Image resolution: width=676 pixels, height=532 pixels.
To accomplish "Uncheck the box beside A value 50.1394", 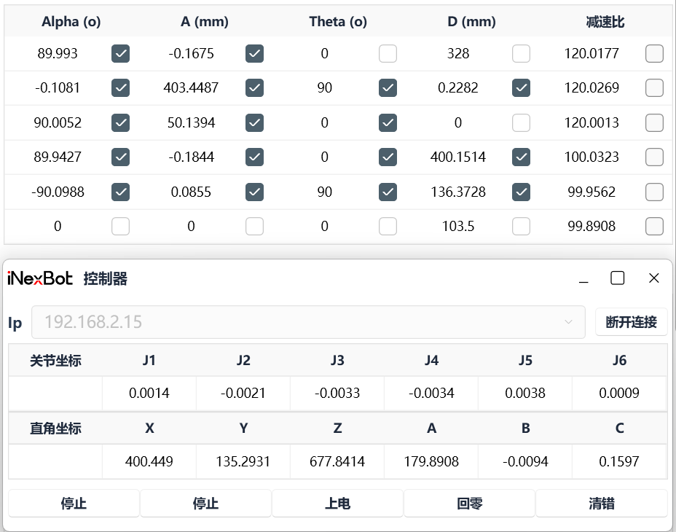I will coord(254,123).
